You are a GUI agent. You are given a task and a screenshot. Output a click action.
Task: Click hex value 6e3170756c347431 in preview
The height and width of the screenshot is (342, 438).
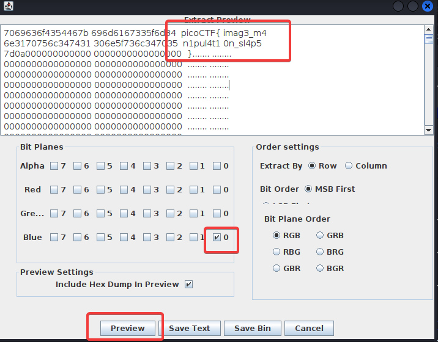[x=47, y=43]
